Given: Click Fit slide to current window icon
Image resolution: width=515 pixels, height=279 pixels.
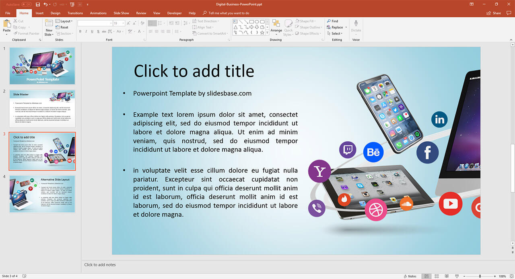Looking at the screenshot, I should point(511,276).
